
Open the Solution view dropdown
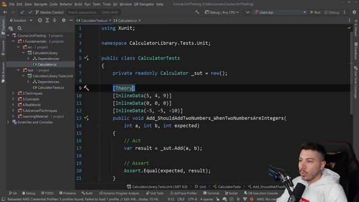tap(21, 20)
